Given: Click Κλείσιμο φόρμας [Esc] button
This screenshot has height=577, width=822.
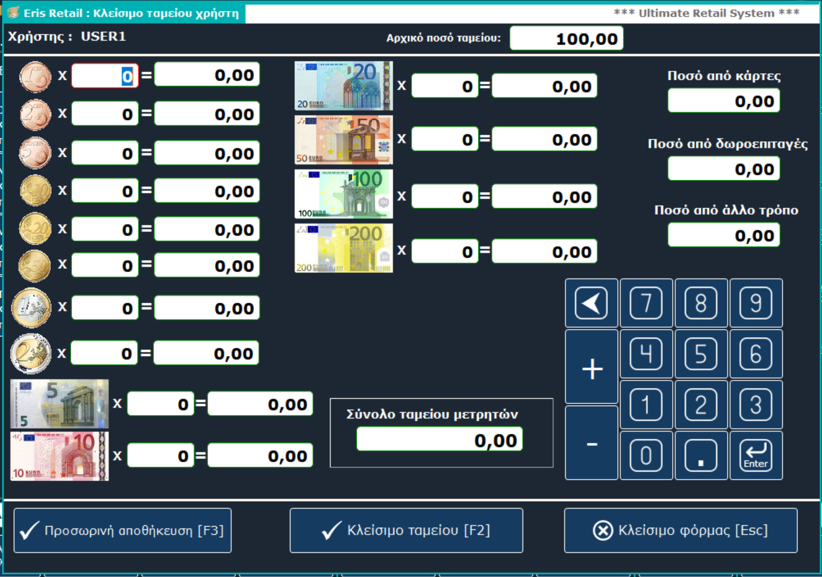Looking at the screenshot, I should pyautogui.click(x=681, y=531).
